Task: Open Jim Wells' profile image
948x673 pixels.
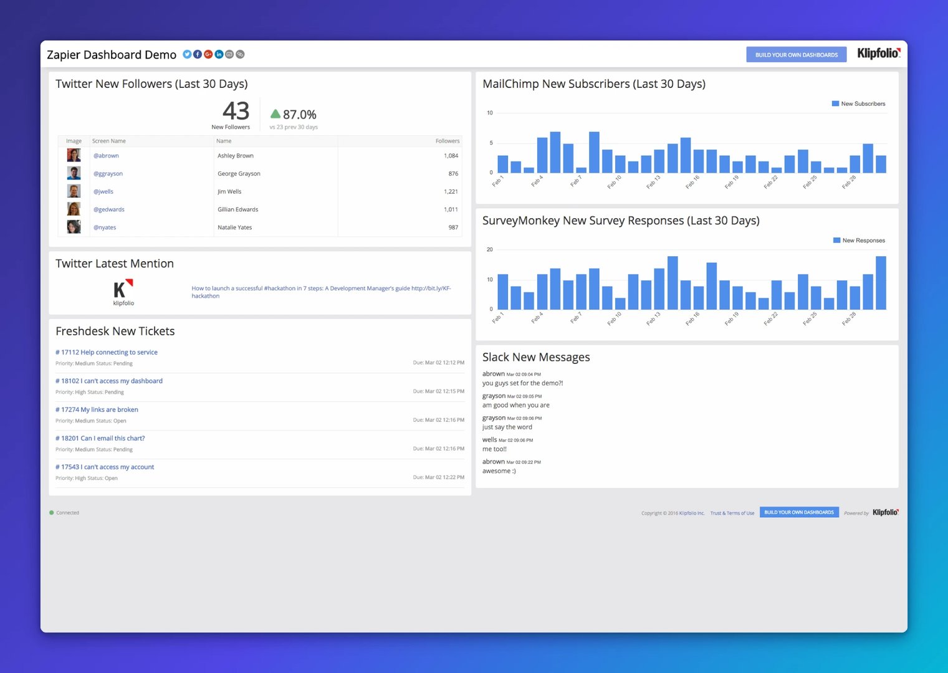Action: [74, 191]
